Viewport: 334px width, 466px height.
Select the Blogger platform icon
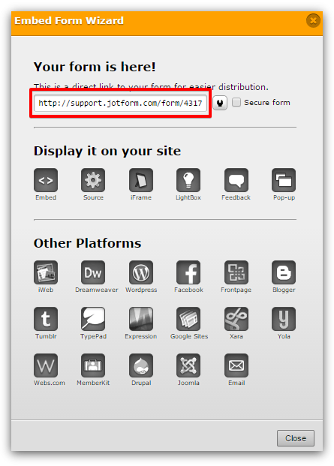tap(284, 272)
